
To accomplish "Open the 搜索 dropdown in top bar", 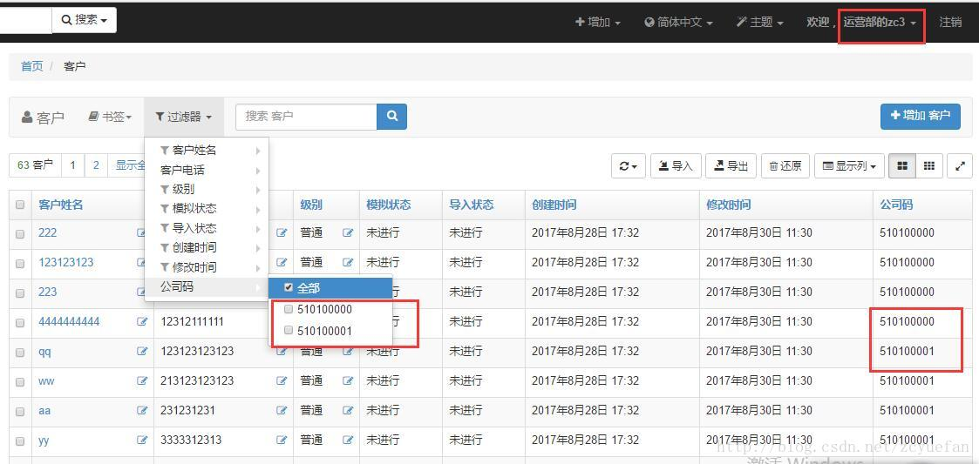I will point(84,20).
